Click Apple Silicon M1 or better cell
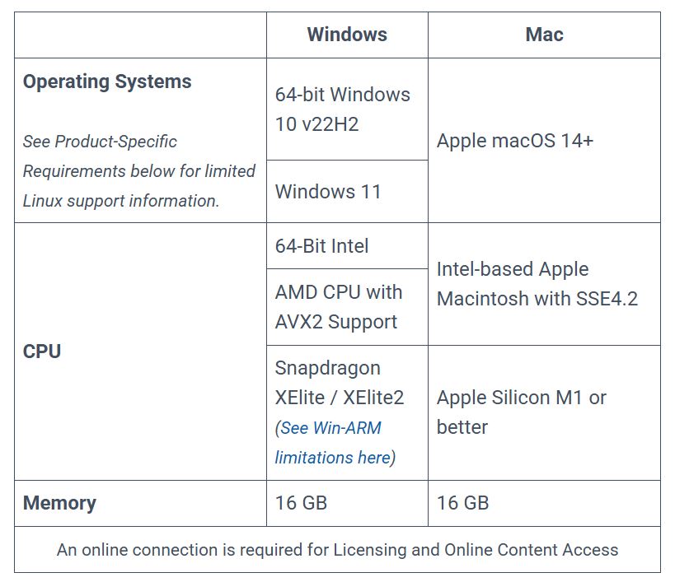Image resolution: width=675 pixels, height=582 pixels. [544, 412]
